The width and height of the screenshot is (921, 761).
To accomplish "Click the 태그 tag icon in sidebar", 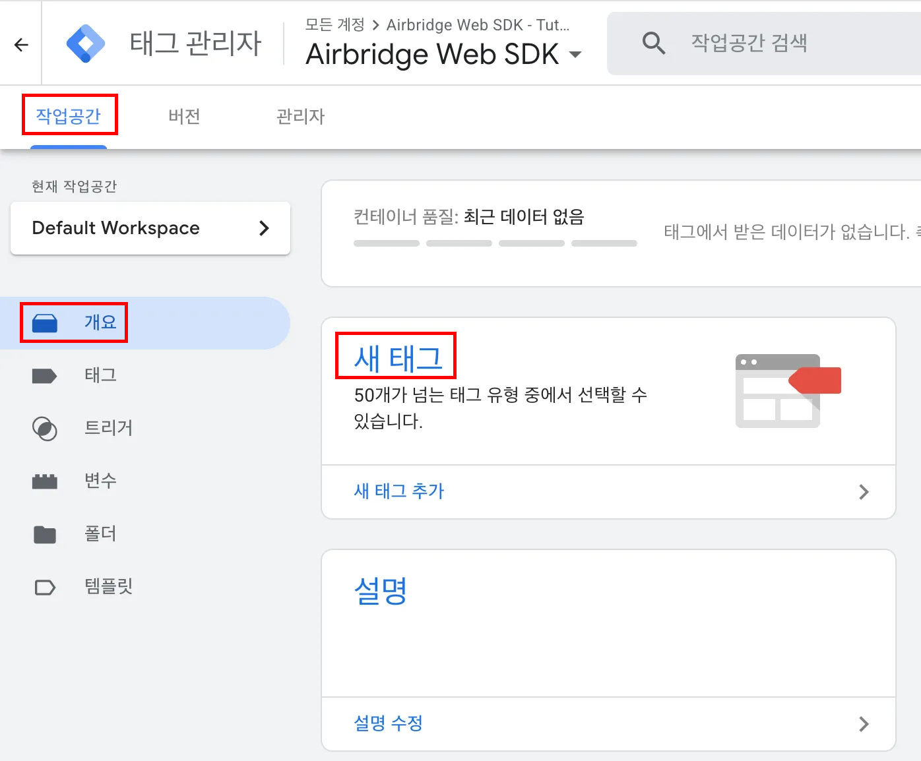I will point(45,376).
